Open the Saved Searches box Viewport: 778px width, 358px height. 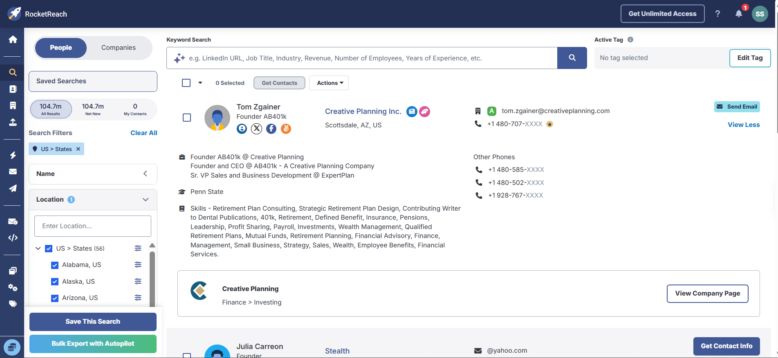pos(93,81)
